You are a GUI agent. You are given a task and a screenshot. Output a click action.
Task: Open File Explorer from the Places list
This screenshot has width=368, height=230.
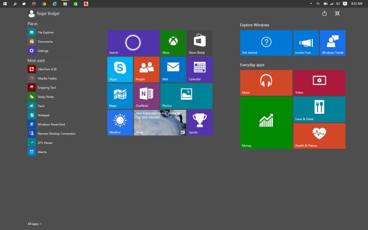coord(45,32)
